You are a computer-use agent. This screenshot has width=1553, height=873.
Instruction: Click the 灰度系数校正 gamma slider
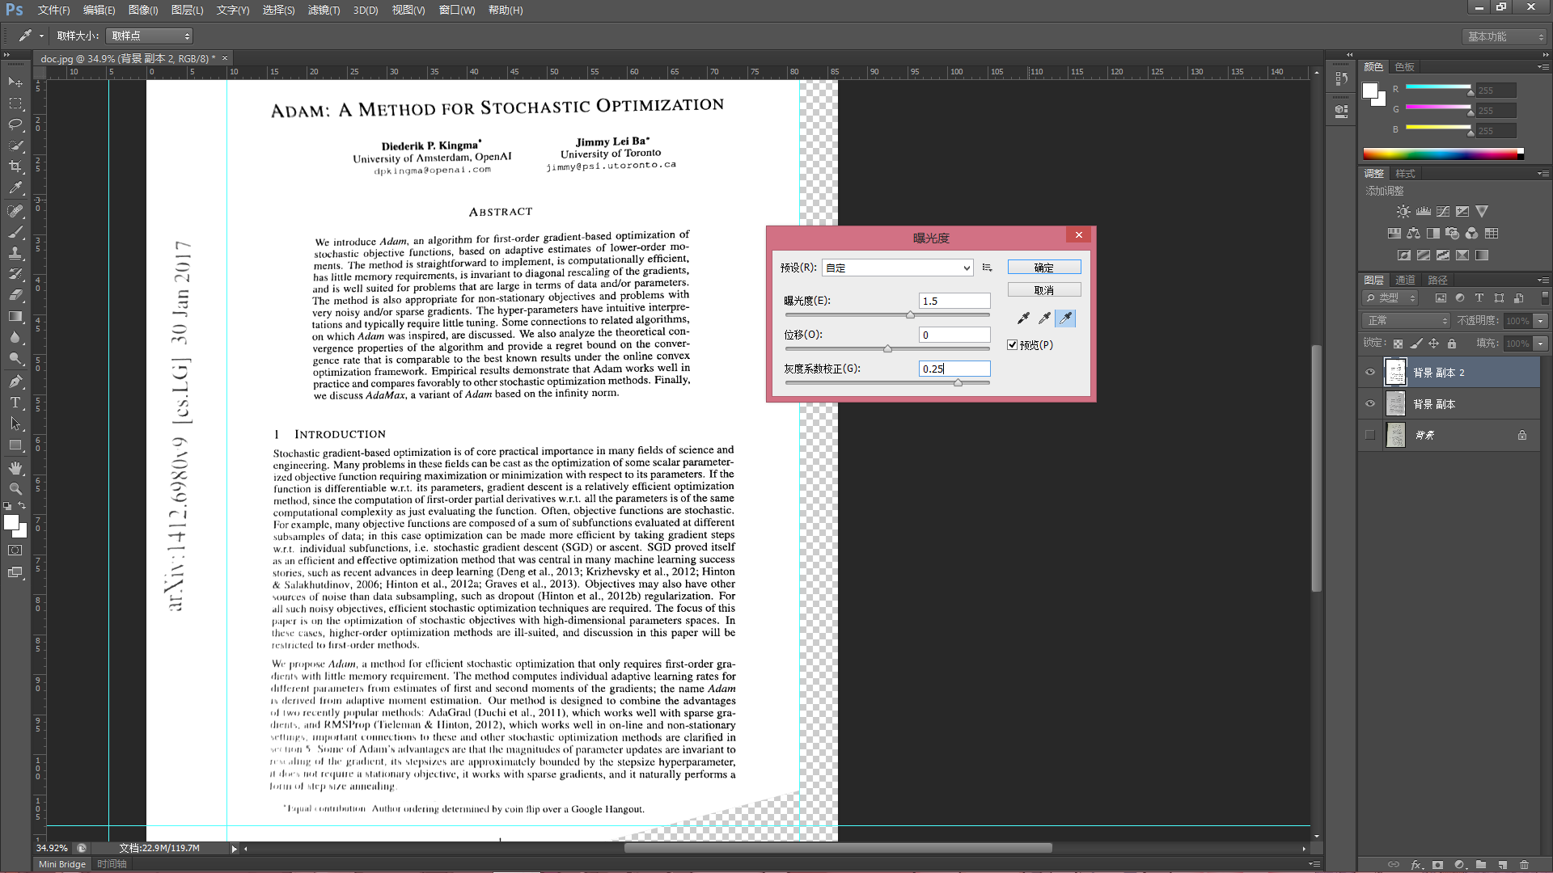coord(887,382)
